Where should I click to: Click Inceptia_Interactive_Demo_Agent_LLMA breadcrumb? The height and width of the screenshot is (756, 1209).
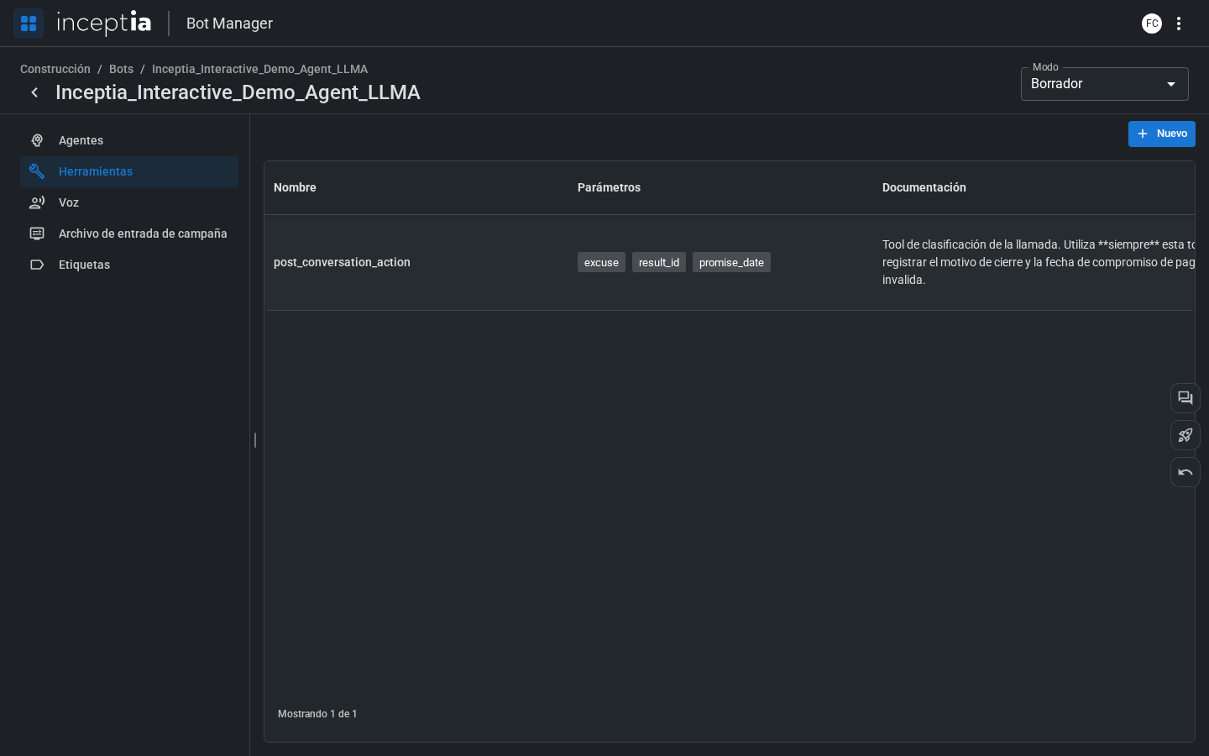[259, 69]
